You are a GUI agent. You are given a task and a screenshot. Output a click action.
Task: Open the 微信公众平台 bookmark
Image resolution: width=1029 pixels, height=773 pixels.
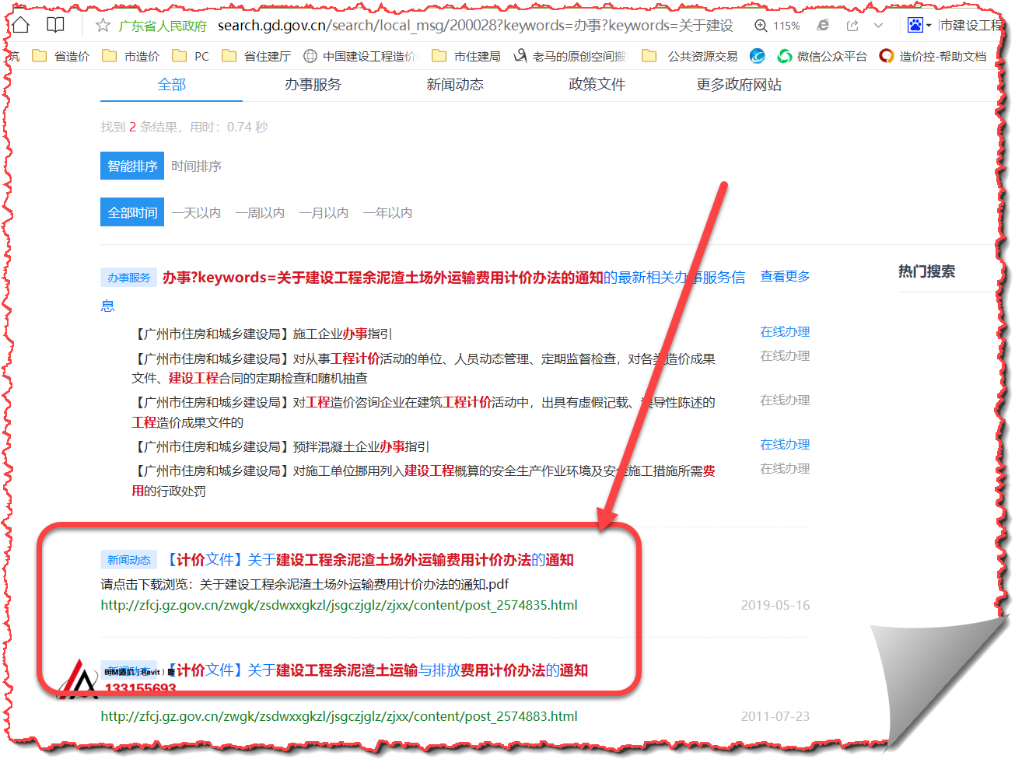click(822, 56)
